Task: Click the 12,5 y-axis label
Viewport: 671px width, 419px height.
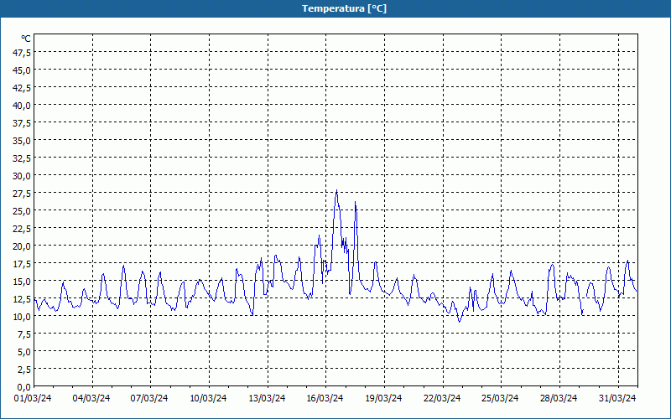Action: point(23,299)
